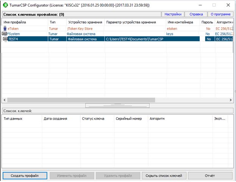
Task: Open the Справка help page
Action: coord(196,14)
